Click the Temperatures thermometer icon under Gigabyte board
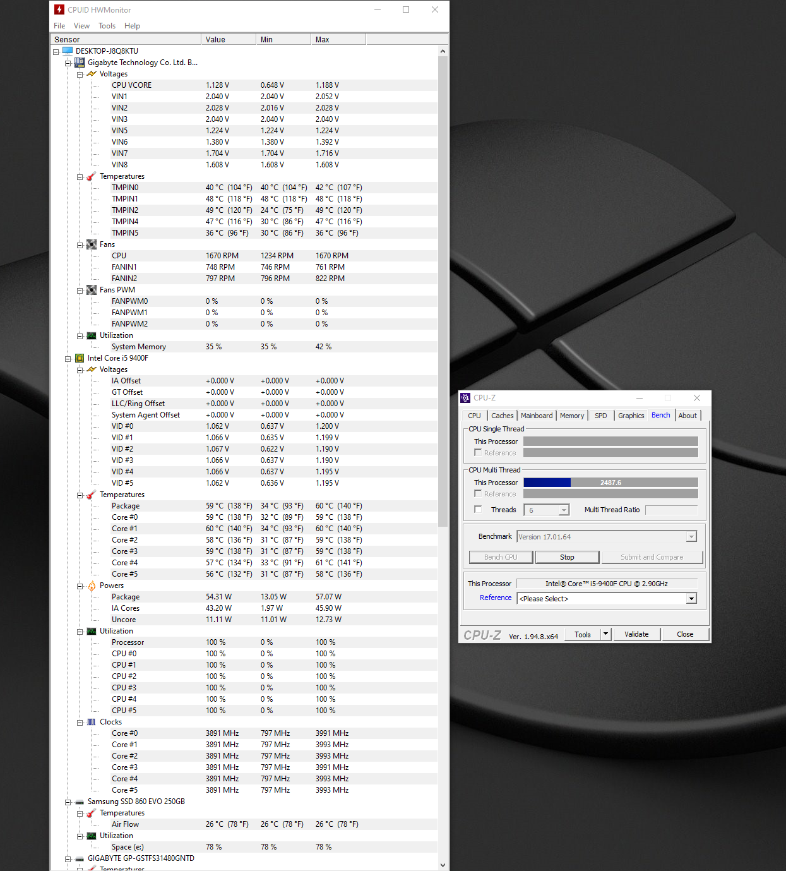This screenshot has height=871, width=786. point(92,176)
